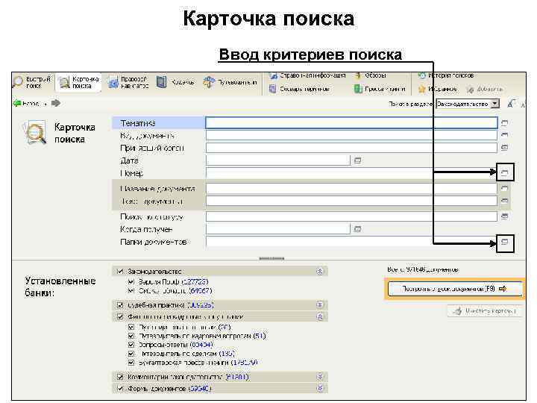537x403 pixels.
Task: Open Избранное favorites
Action: pos(438,89)
